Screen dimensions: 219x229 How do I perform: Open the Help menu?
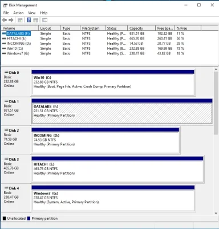point(43,13)
